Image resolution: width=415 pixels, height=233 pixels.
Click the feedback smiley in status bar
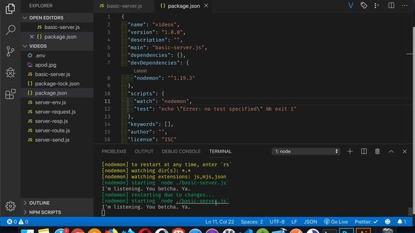click(388, 221)
